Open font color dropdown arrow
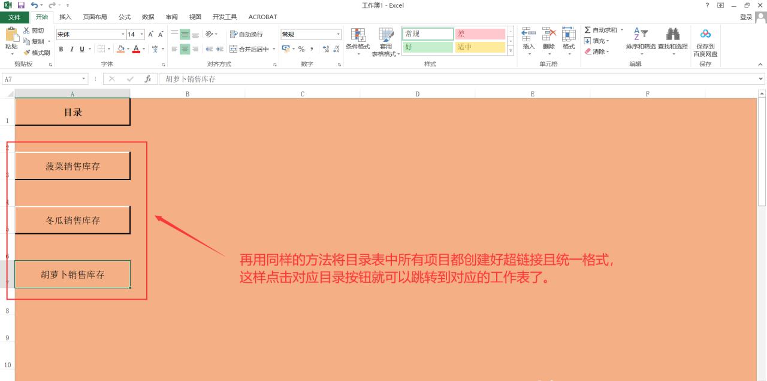This screenshot has width=767, height=381. tap(143, 49)
